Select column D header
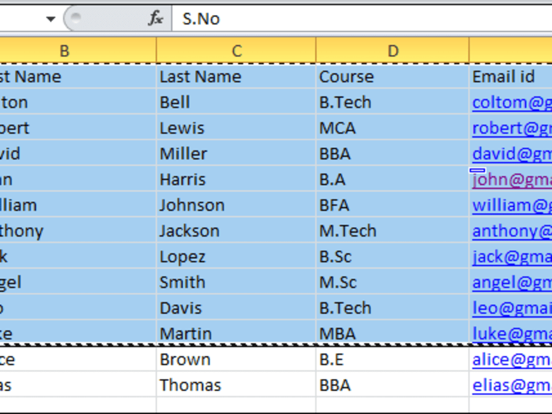The width and height of the screenshot is (552, 414). tap(393, 51)
